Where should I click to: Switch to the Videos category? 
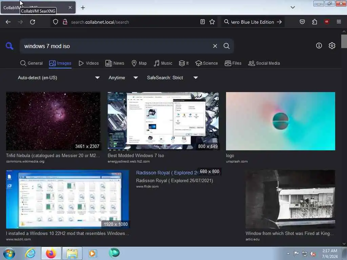88,63
